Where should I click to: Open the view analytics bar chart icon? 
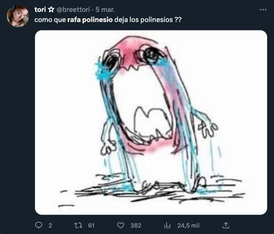[167, 225]
